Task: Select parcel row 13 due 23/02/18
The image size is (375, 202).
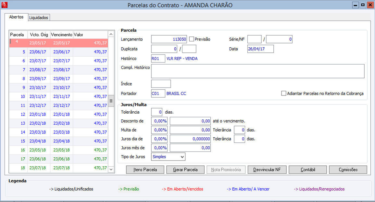Action: 58,123
